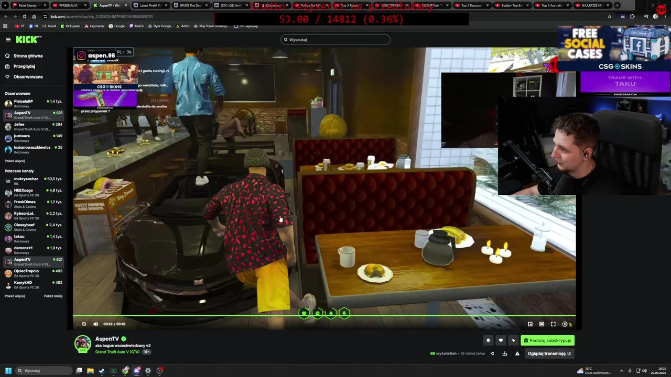Click the sparkle subscribe icon button
The height and width of the screenshot is (377, 671).
tap(513, 340)
